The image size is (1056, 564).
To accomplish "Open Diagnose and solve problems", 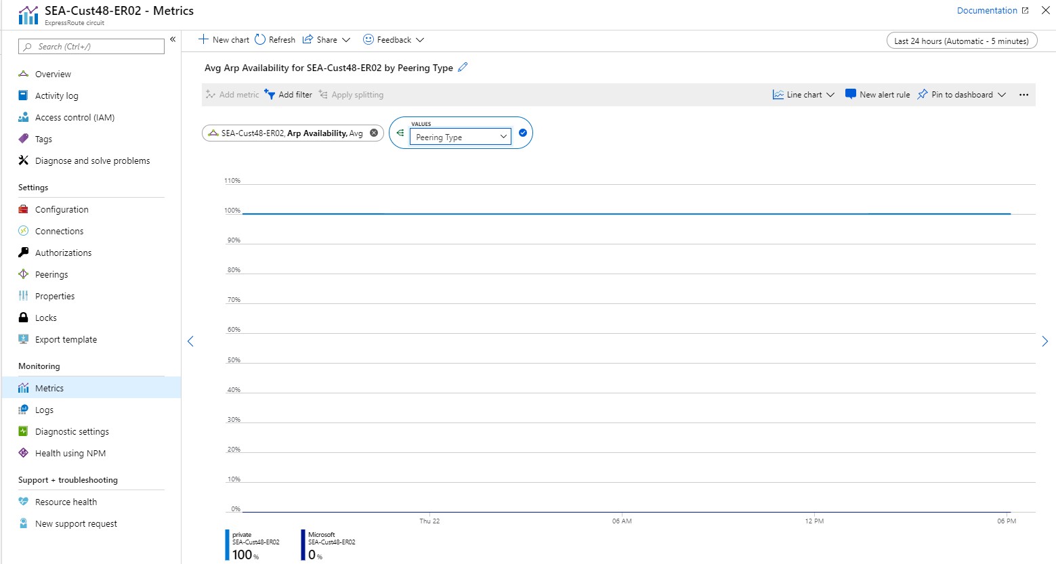I will click(92, 160).
